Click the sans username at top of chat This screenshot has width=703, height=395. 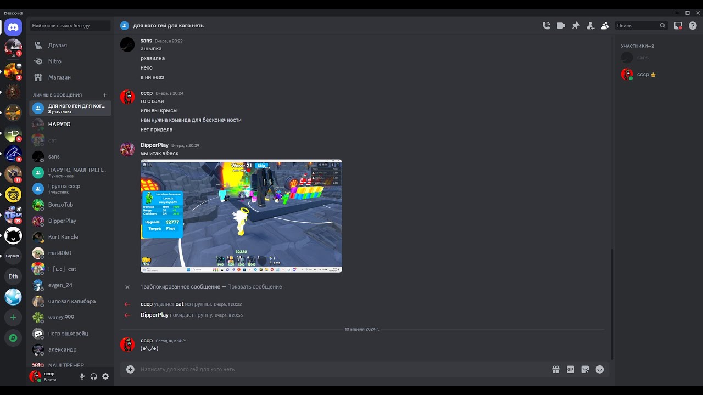point(146,41)
